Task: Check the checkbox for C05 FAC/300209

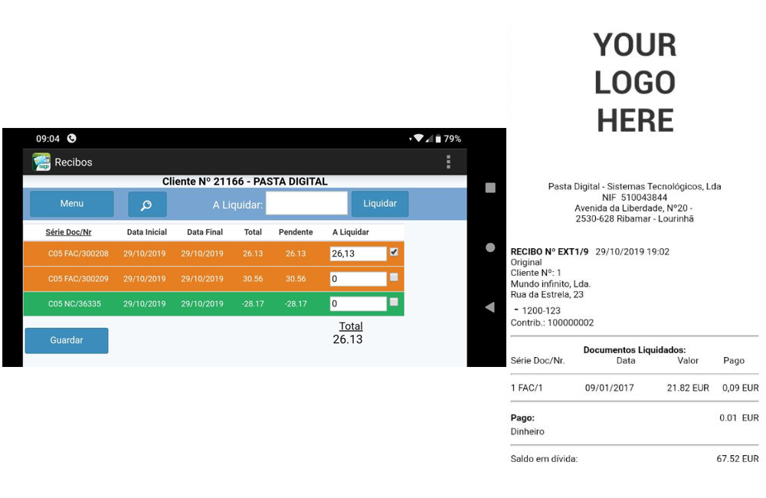Action: [x=394, y=277]
